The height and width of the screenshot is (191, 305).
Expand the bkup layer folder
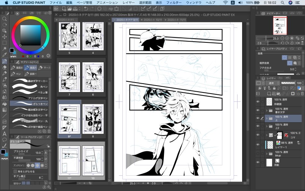[x=266, y=154]
